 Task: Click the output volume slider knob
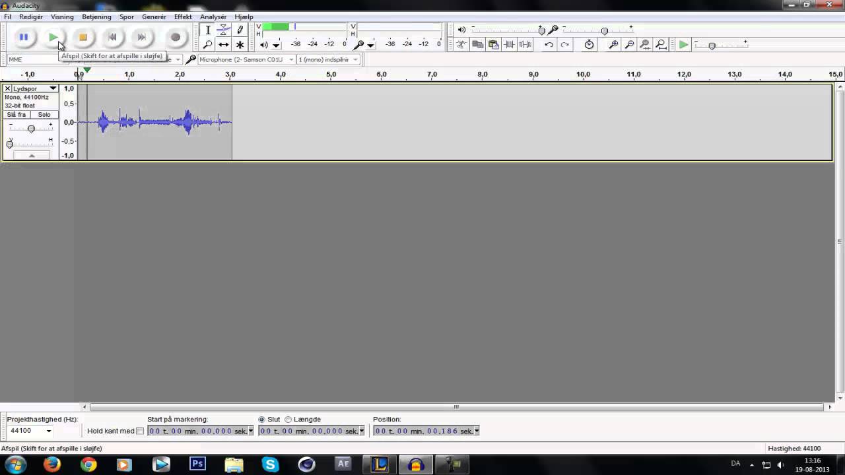point(541,30)
